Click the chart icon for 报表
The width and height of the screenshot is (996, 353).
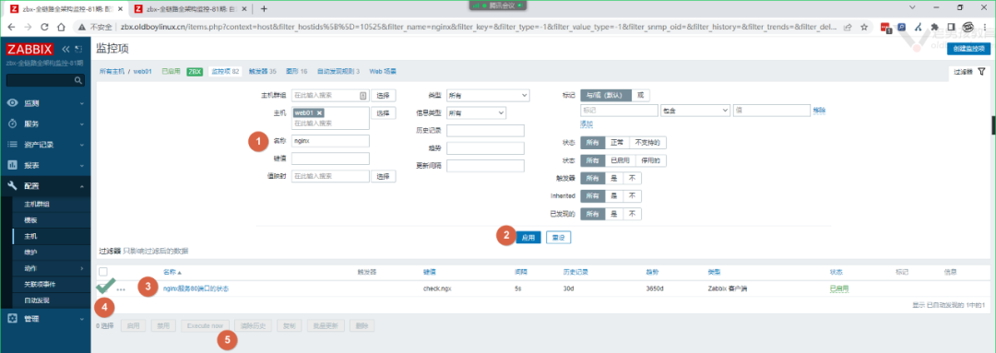[x=12, y=165]
